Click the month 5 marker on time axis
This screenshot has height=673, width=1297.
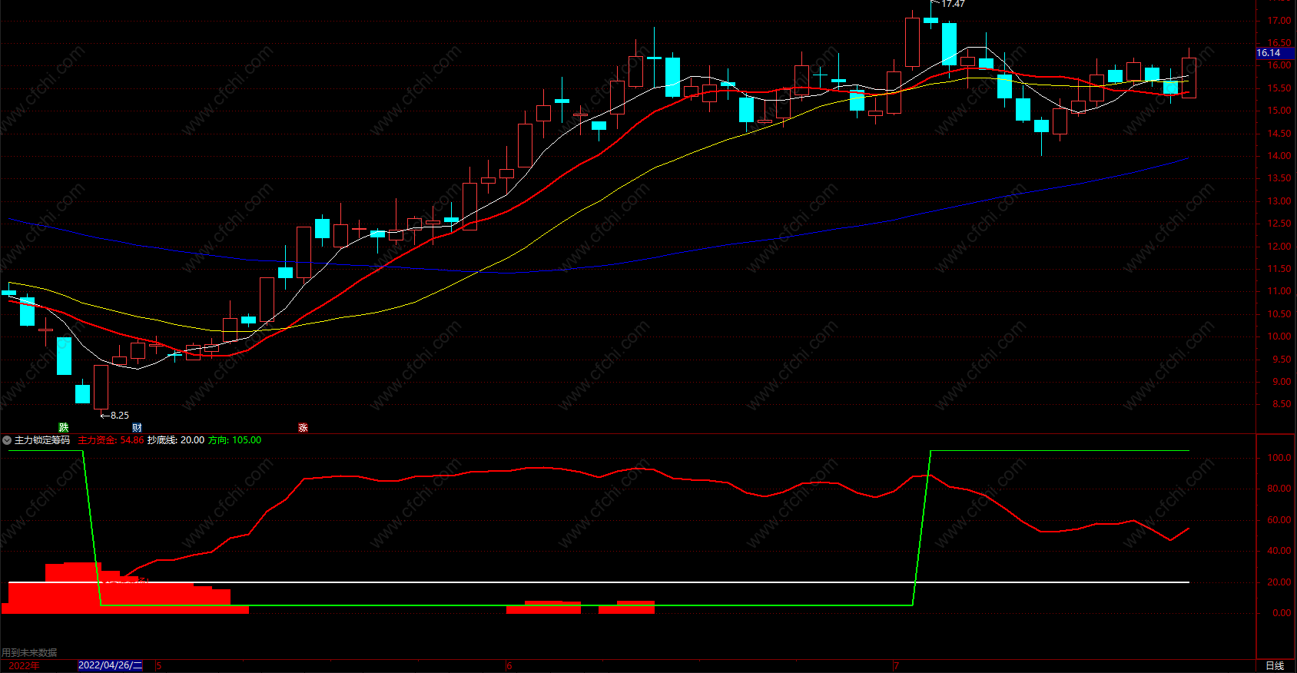[158, 665]
